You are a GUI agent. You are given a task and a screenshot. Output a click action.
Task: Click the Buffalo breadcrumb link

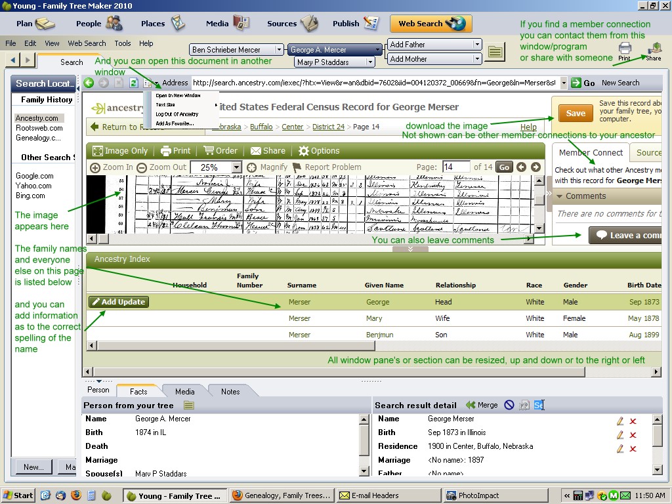tap(261, 127)
